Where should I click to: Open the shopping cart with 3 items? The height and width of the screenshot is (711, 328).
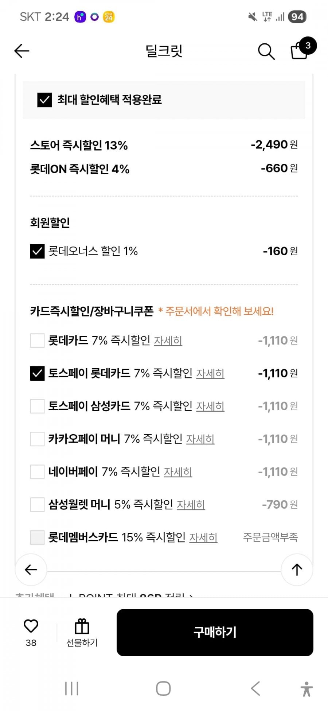coord(300,51)
